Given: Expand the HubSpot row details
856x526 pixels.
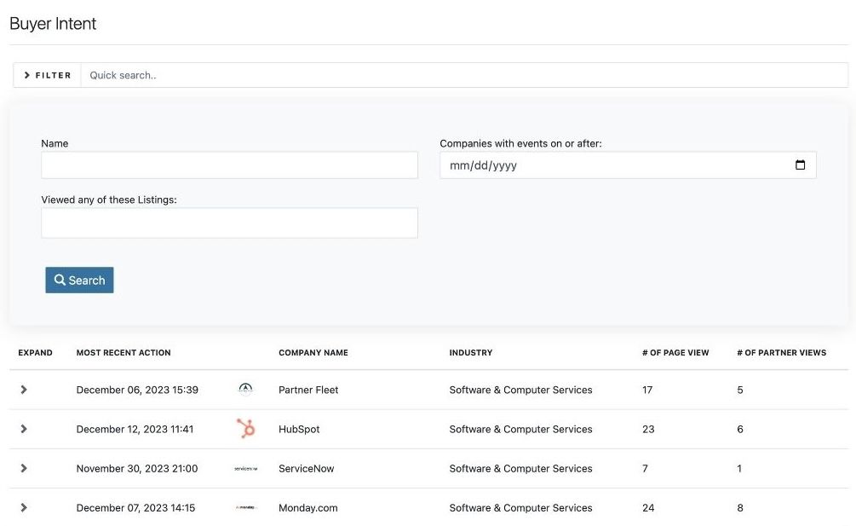Looking at the screenshot, I should pos(24,429).
